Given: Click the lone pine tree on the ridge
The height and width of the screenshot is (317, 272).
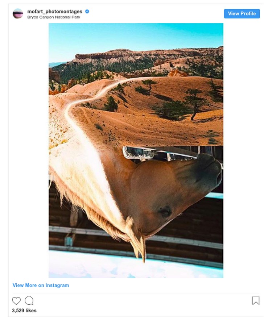Looking at the screenshot, I should [x=149, y=84].
